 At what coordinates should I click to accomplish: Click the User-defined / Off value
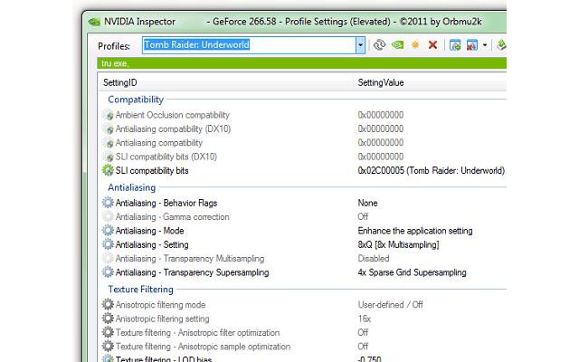390,305
